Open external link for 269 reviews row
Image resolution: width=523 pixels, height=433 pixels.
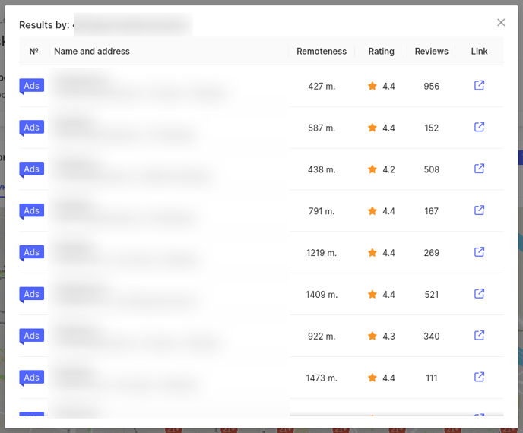[x=479, y=252]
